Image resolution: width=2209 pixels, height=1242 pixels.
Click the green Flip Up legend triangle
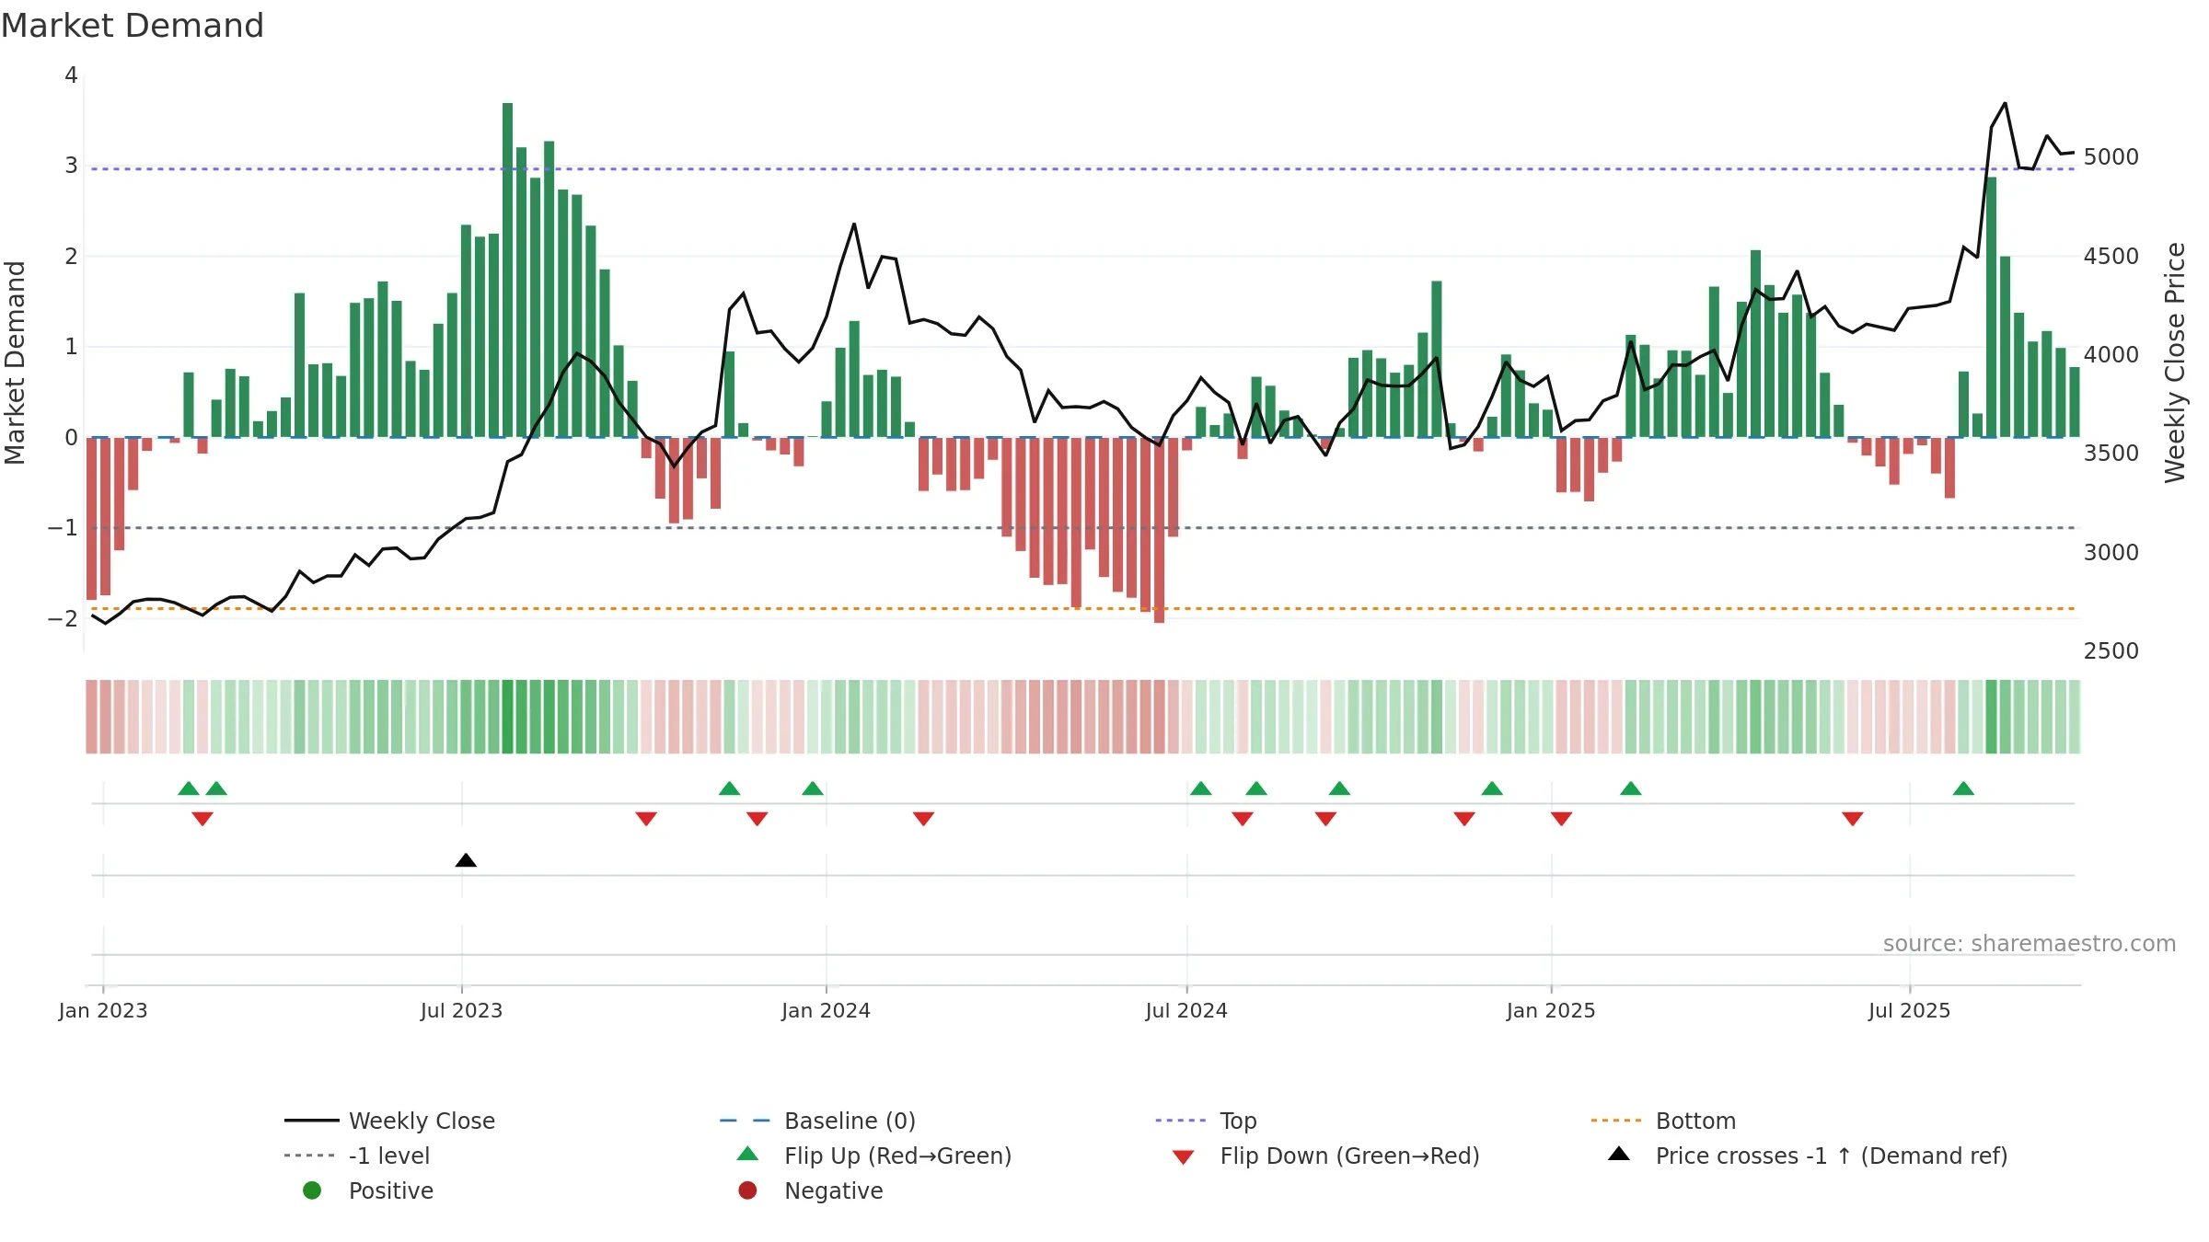tap(748, 1154)
